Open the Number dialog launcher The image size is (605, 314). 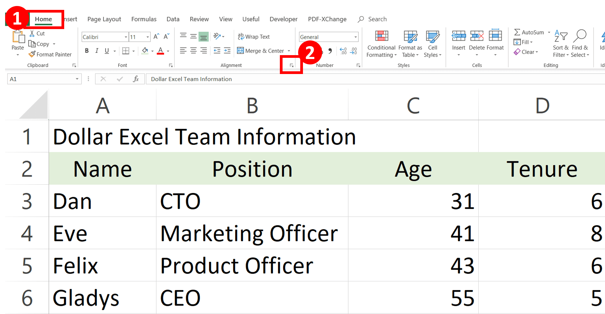click(x=358, y=65)
